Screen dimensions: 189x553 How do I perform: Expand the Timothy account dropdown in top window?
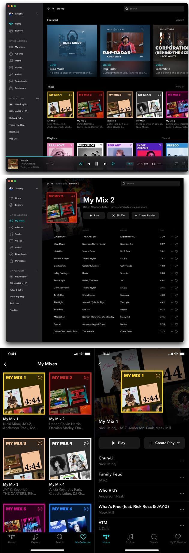tap(37, 14)
